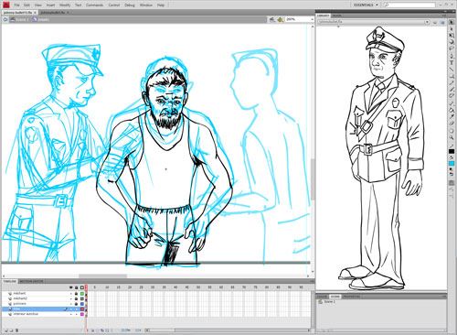Open the stage zoom percentage dropdown
This screenshot has height=335, width=457.
click(x=312, y=19)
